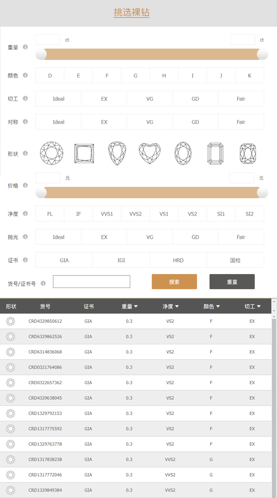Select the princess cut shape icon

pyautogui.click(x=84, y=153)
